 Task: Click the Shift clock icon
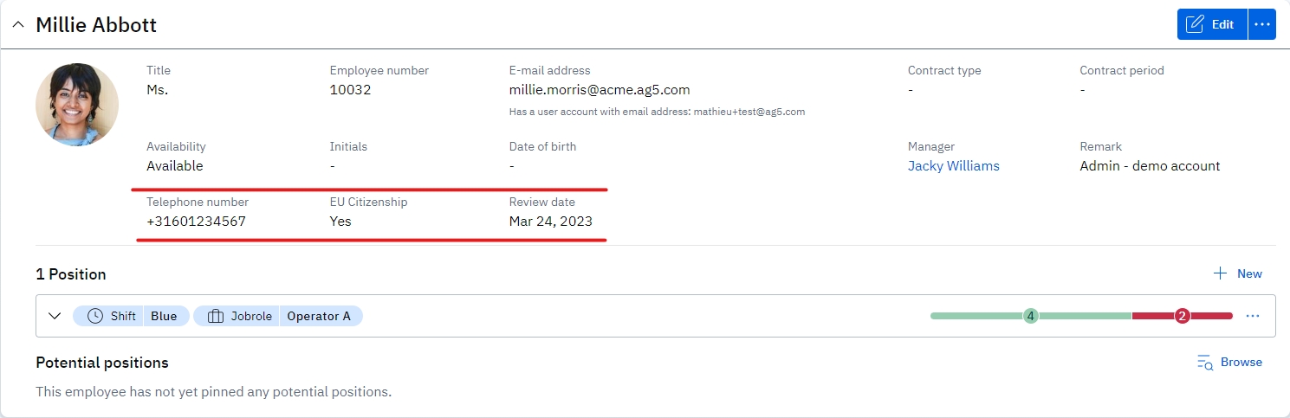95,316
